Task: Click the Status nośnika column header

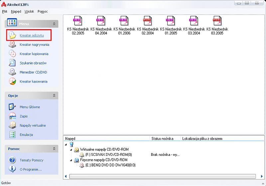Action: 165,139
